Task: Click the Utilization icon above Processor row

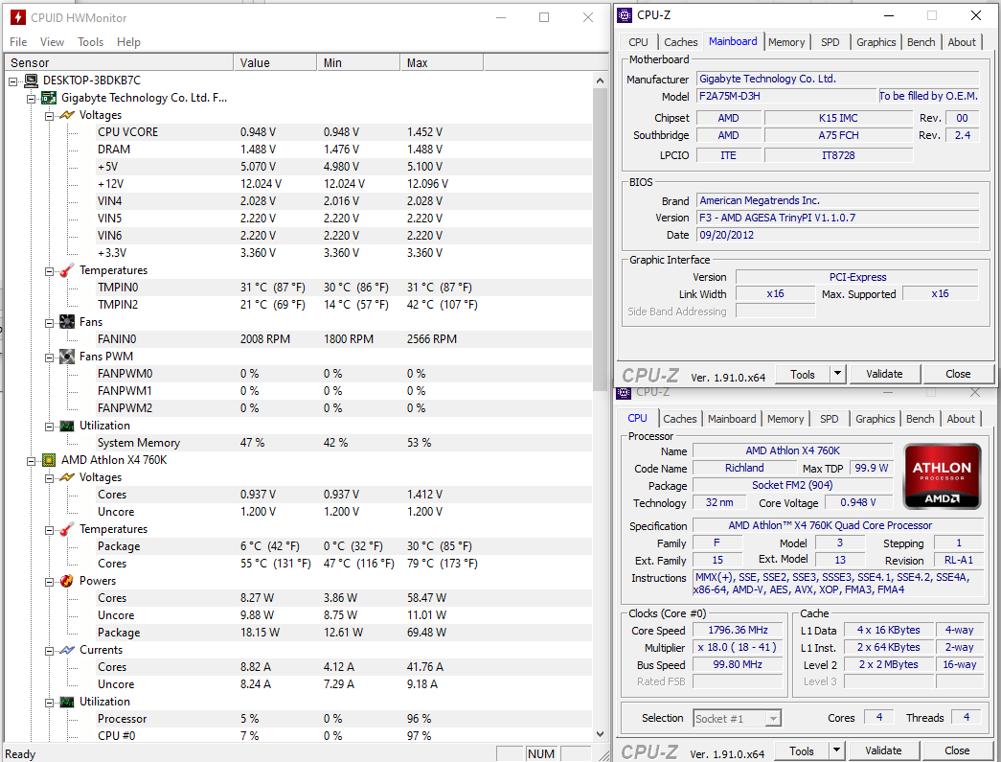Action: click(x=66, y=702)
